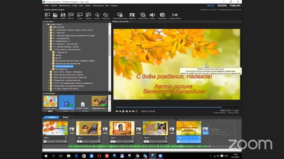Click the green soundtrack waveform

coord(139,146)
